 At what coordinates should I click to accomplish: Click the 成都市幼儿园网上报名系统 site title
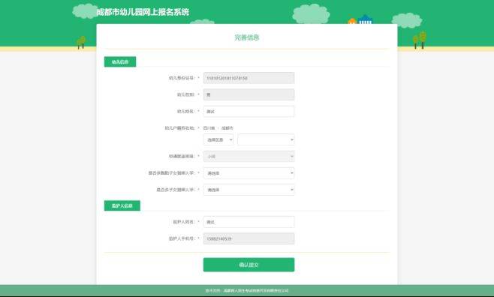(143, 12)
